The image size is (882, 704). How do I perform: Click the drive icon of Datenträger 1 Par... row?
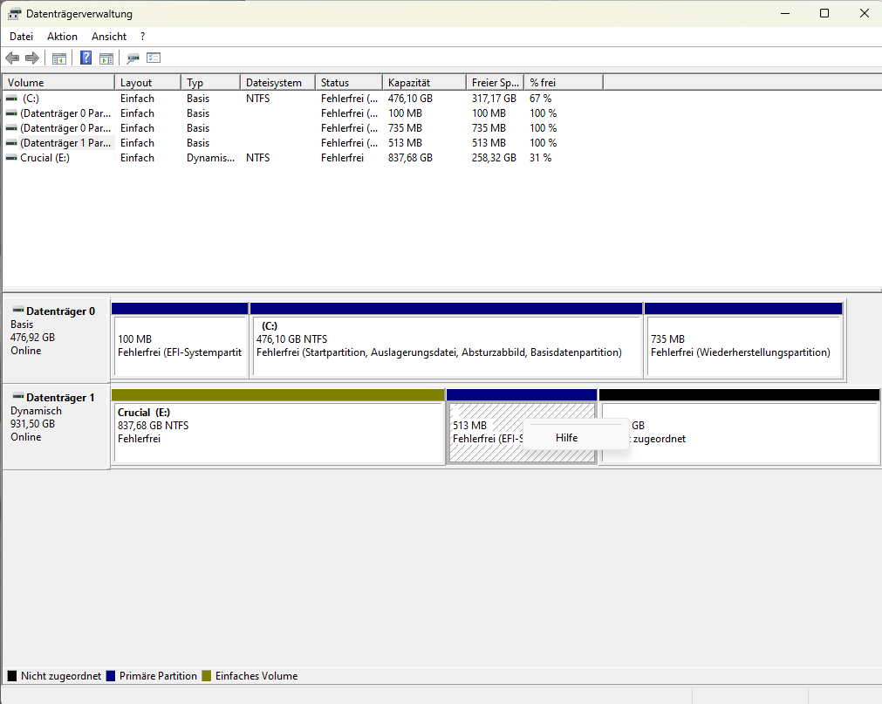click(11, 143)
